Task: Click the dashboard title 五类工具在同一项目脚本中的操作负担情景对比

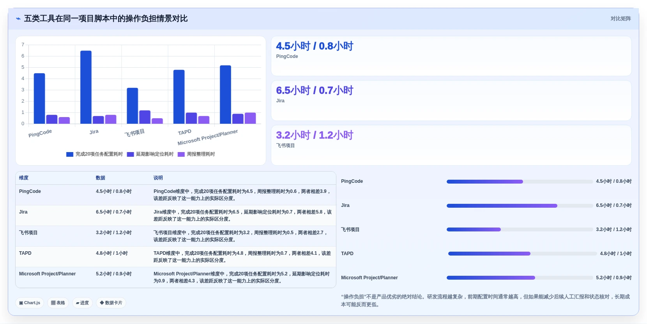Action: coord(106,19)
